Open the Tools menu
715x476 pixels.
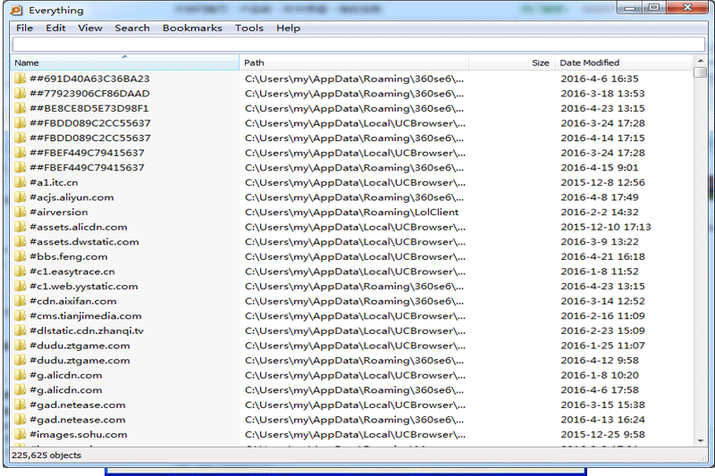pos(249,29)
